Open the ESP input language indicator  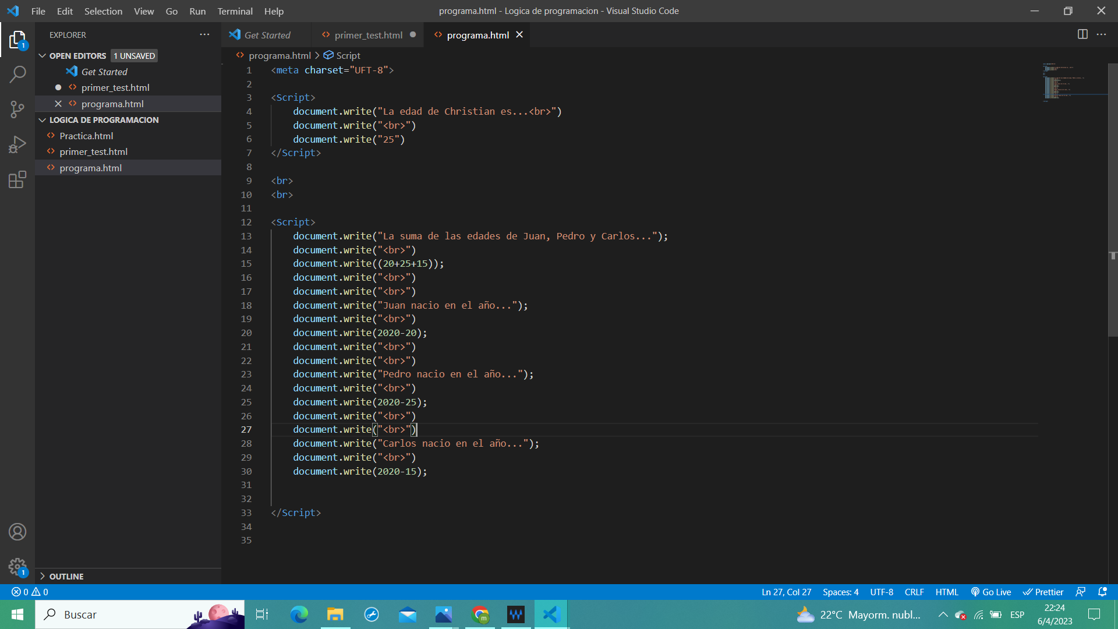pyautogui.click(x=1017, y=614)
